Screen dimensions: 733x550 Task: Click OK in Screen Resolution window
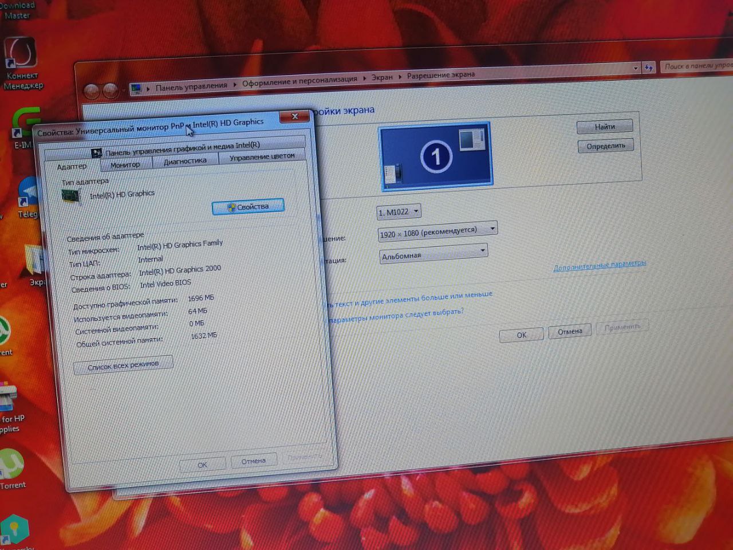(522, 335)
